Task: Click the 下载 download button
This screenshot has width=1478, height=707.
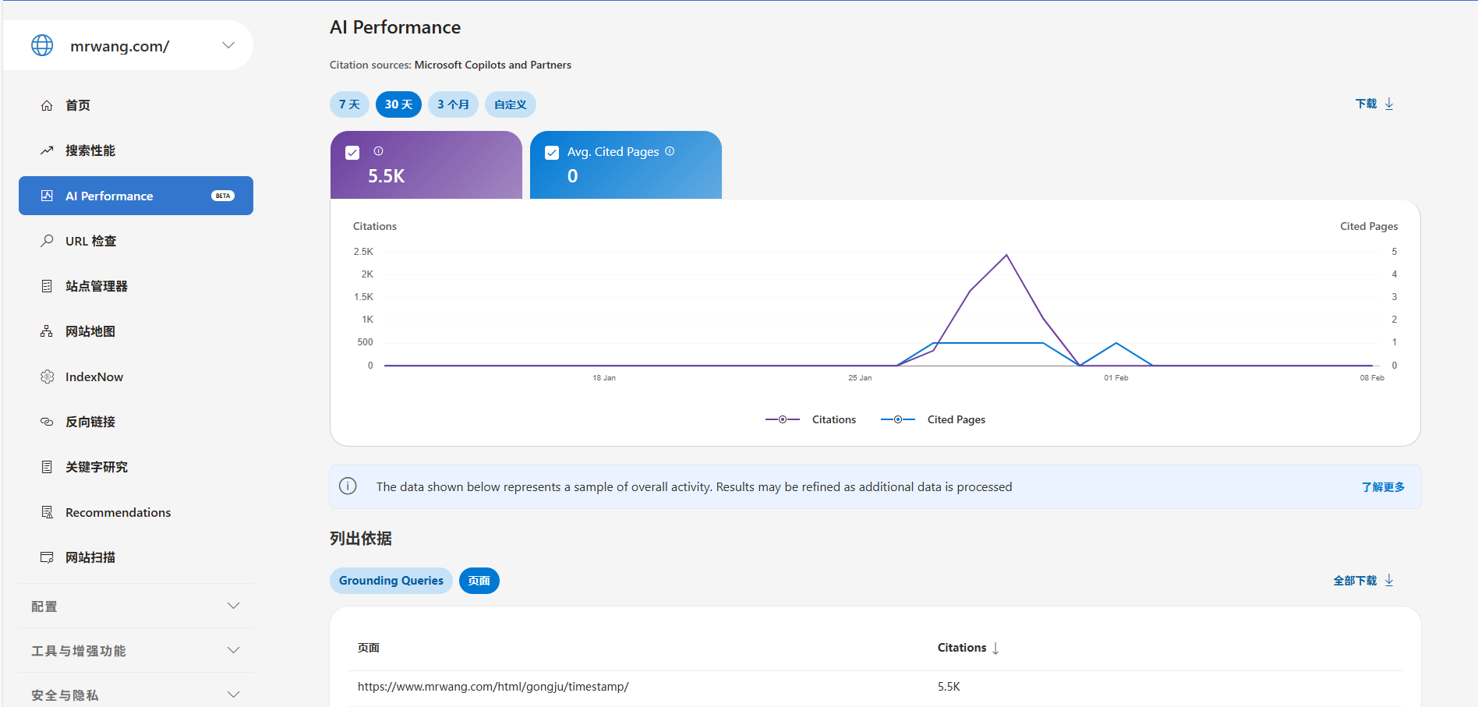Action: [1374, 104]
